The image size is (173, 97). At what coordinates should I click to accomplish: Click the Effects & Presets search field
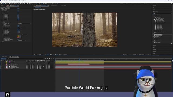click(x=162, y=13)
